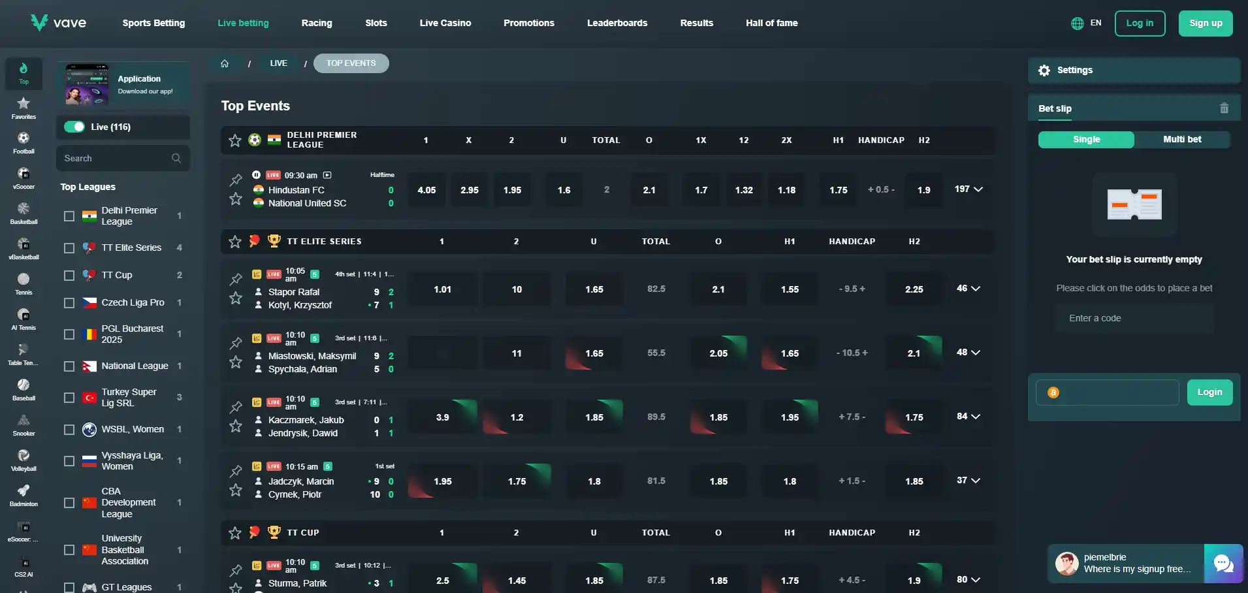The height and width of the screenshot is (593, 1248).
Task: Open piemelbrie chat message preview
Action: [x=1126, y=563]
